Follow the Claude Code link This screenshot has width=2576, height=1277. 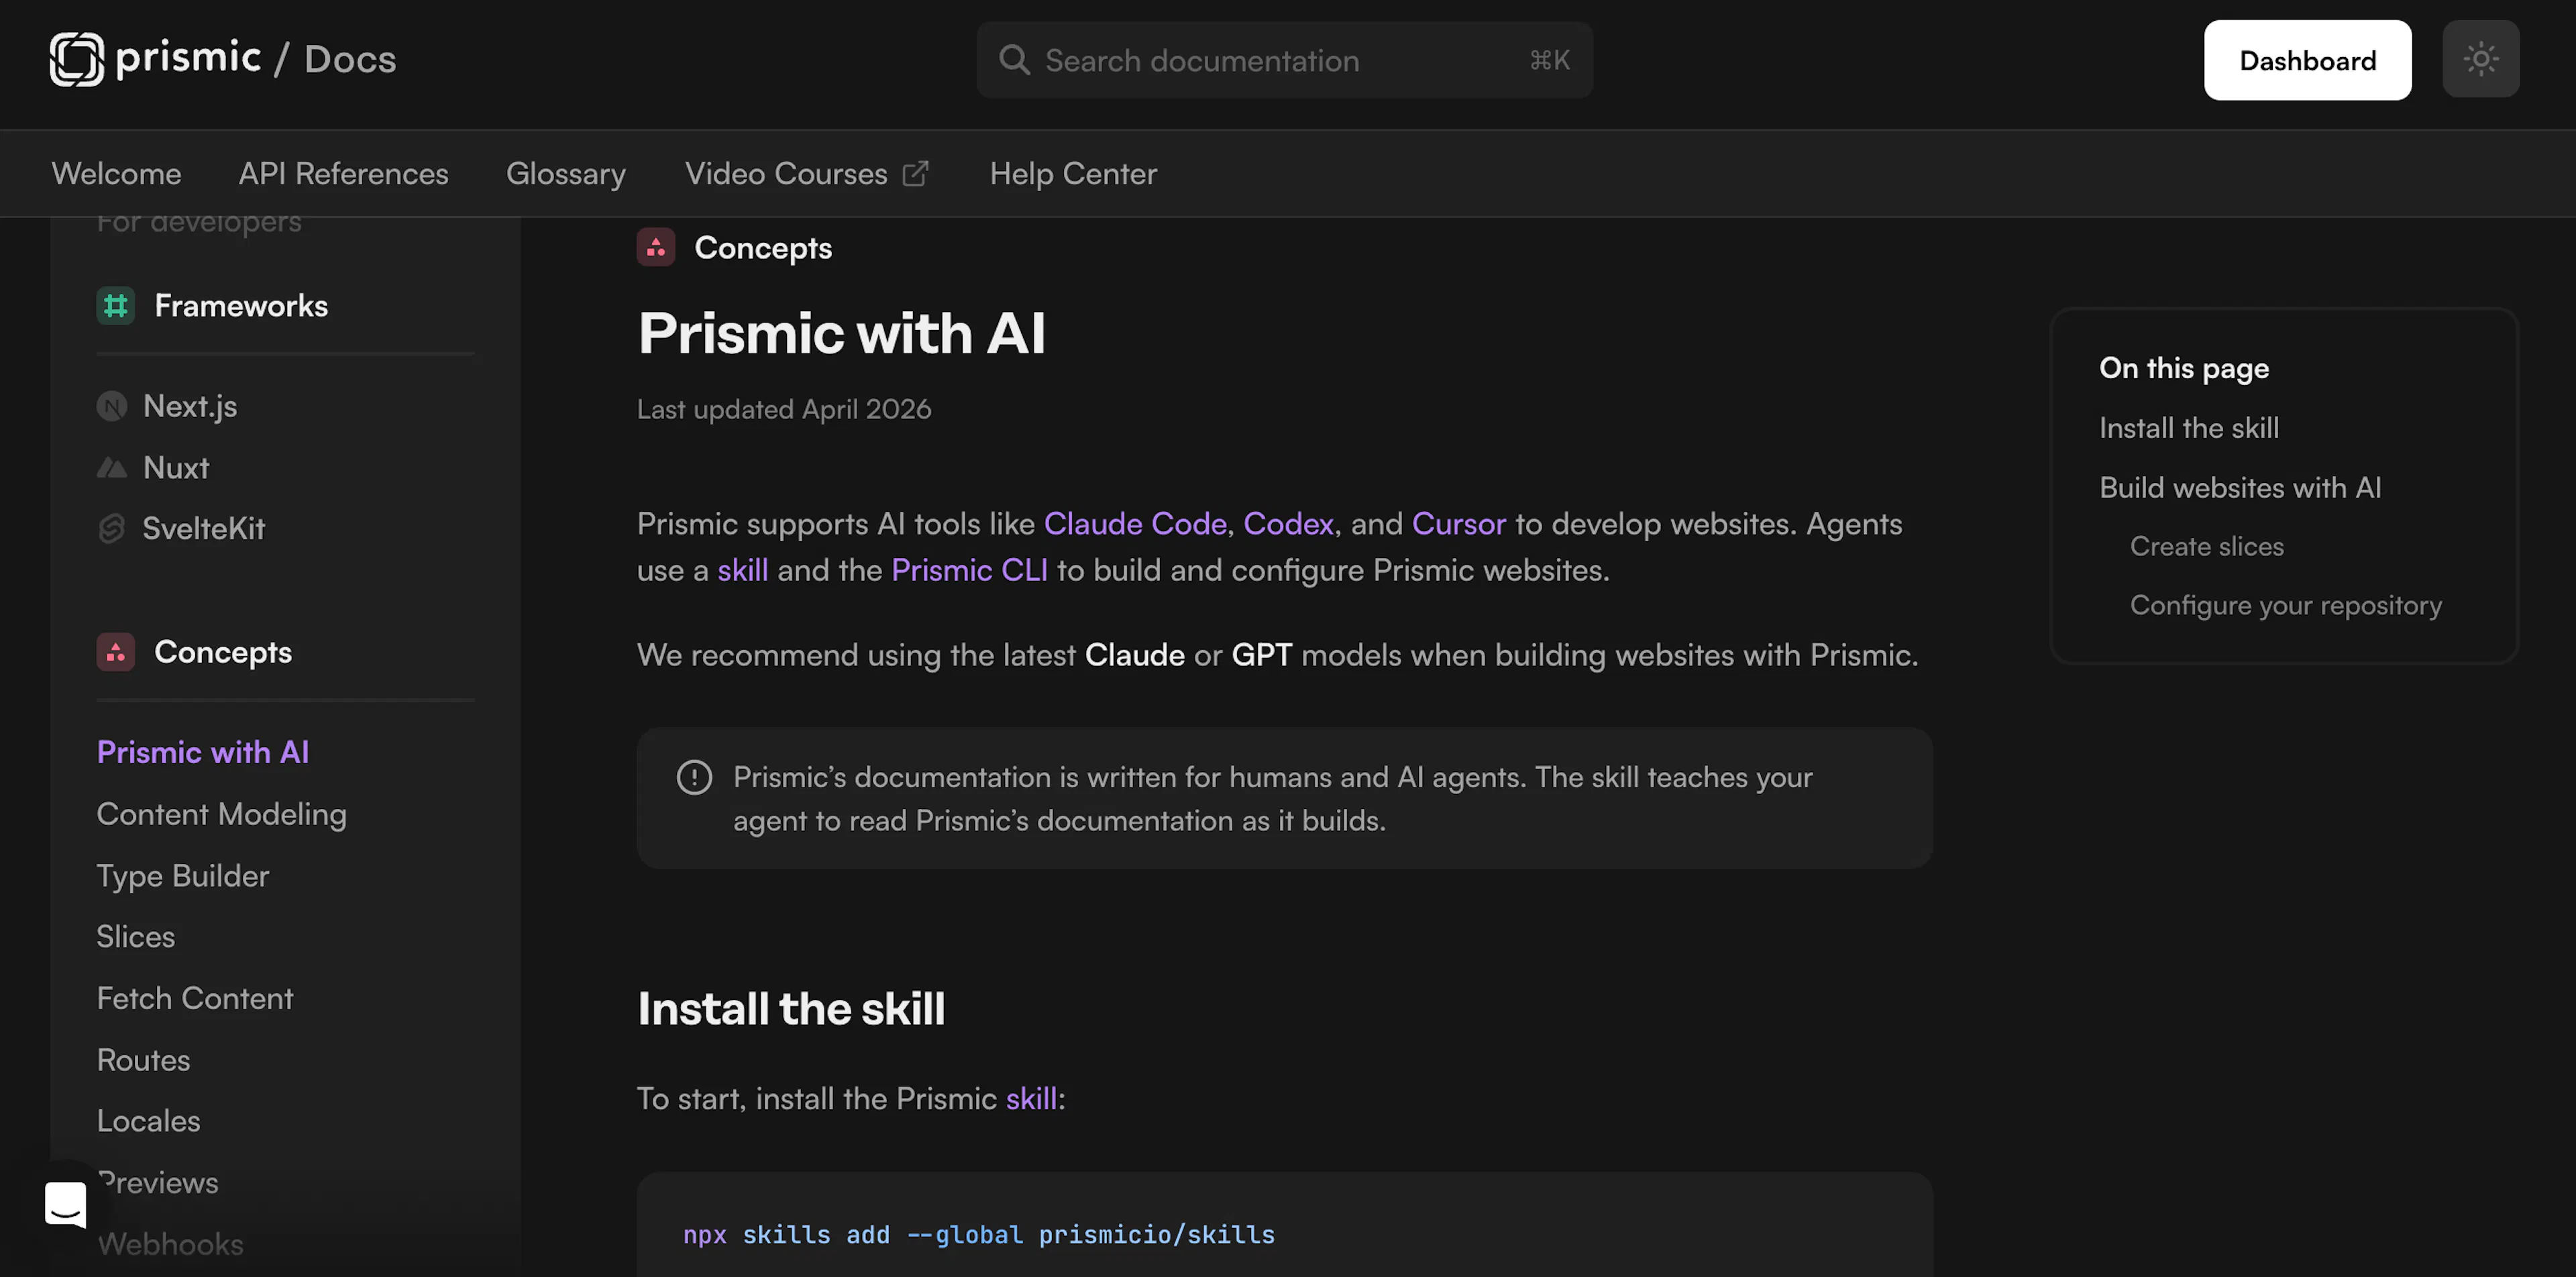point(1135,525)
